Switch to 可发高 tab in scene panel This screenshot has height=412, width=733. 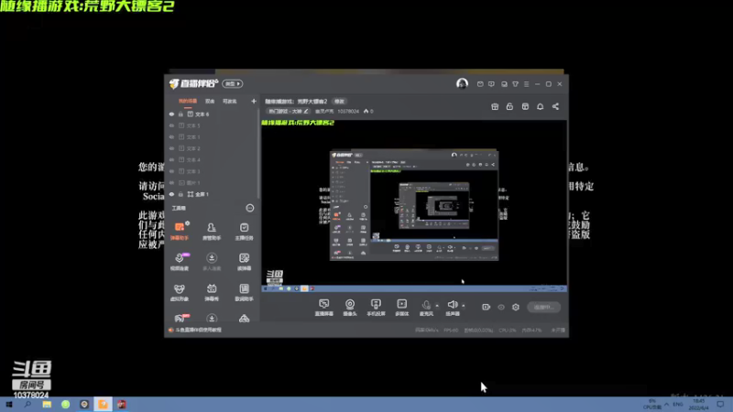[x=230, y=101]
